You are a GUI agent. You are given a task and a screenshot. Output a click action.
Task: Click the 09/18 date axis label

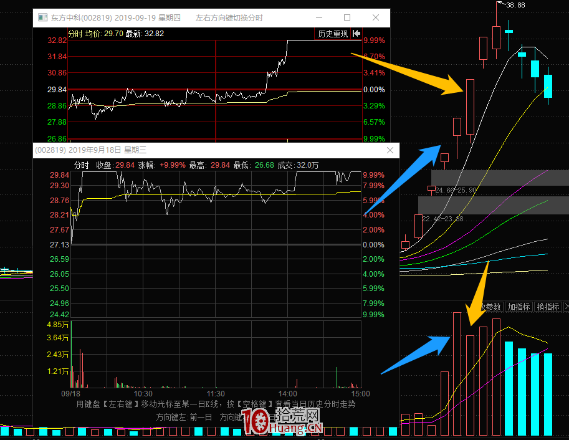coord(71,393)
